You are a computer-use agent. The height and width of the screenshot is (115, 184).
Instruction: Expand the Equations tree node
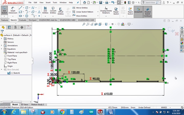point(2,49)
